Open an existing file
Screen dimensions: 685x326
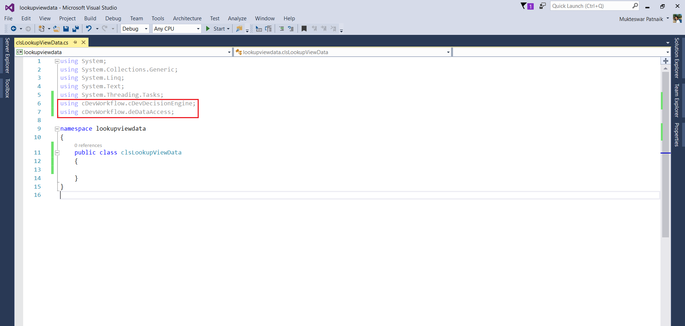tap(56, 28)
